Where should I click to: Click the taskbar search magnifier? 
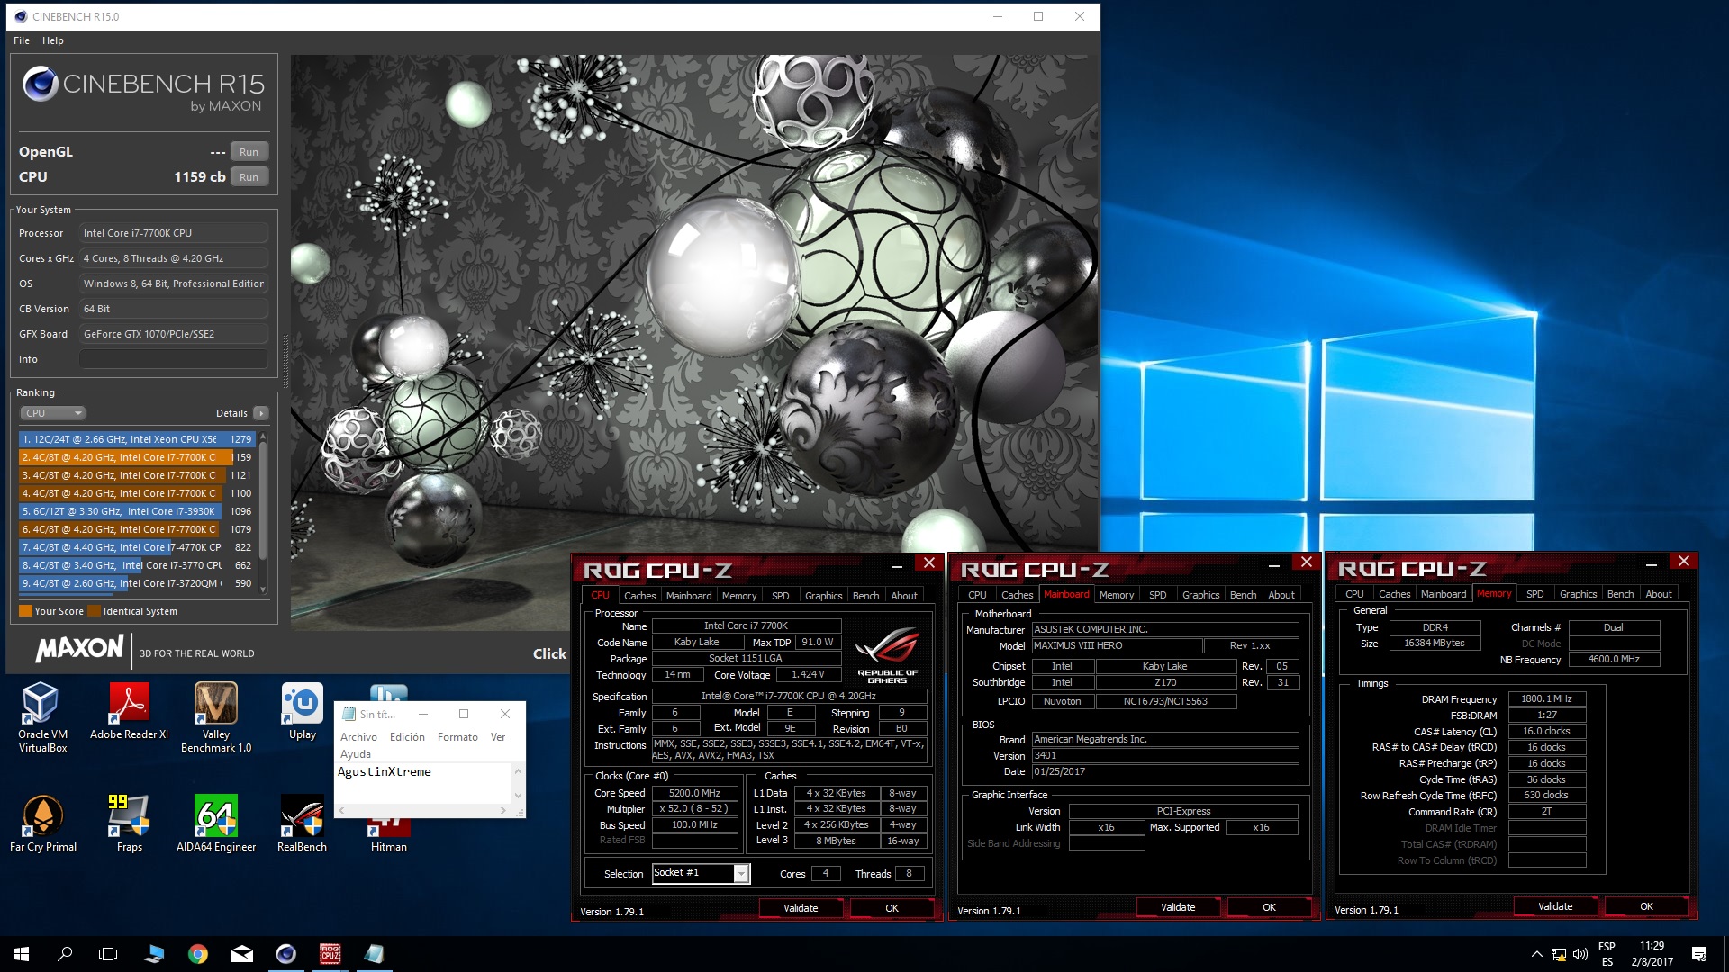pyautogui.click(x=65, y=954)
